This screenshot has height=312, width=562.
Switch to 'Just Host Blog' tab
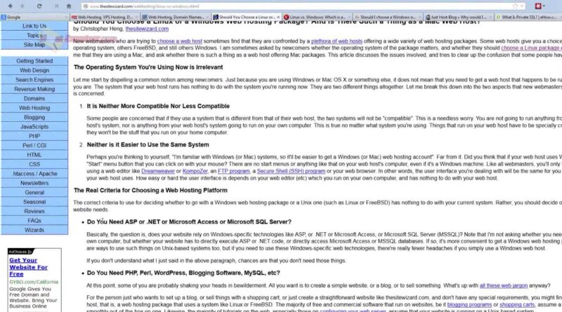pos(459,17)
